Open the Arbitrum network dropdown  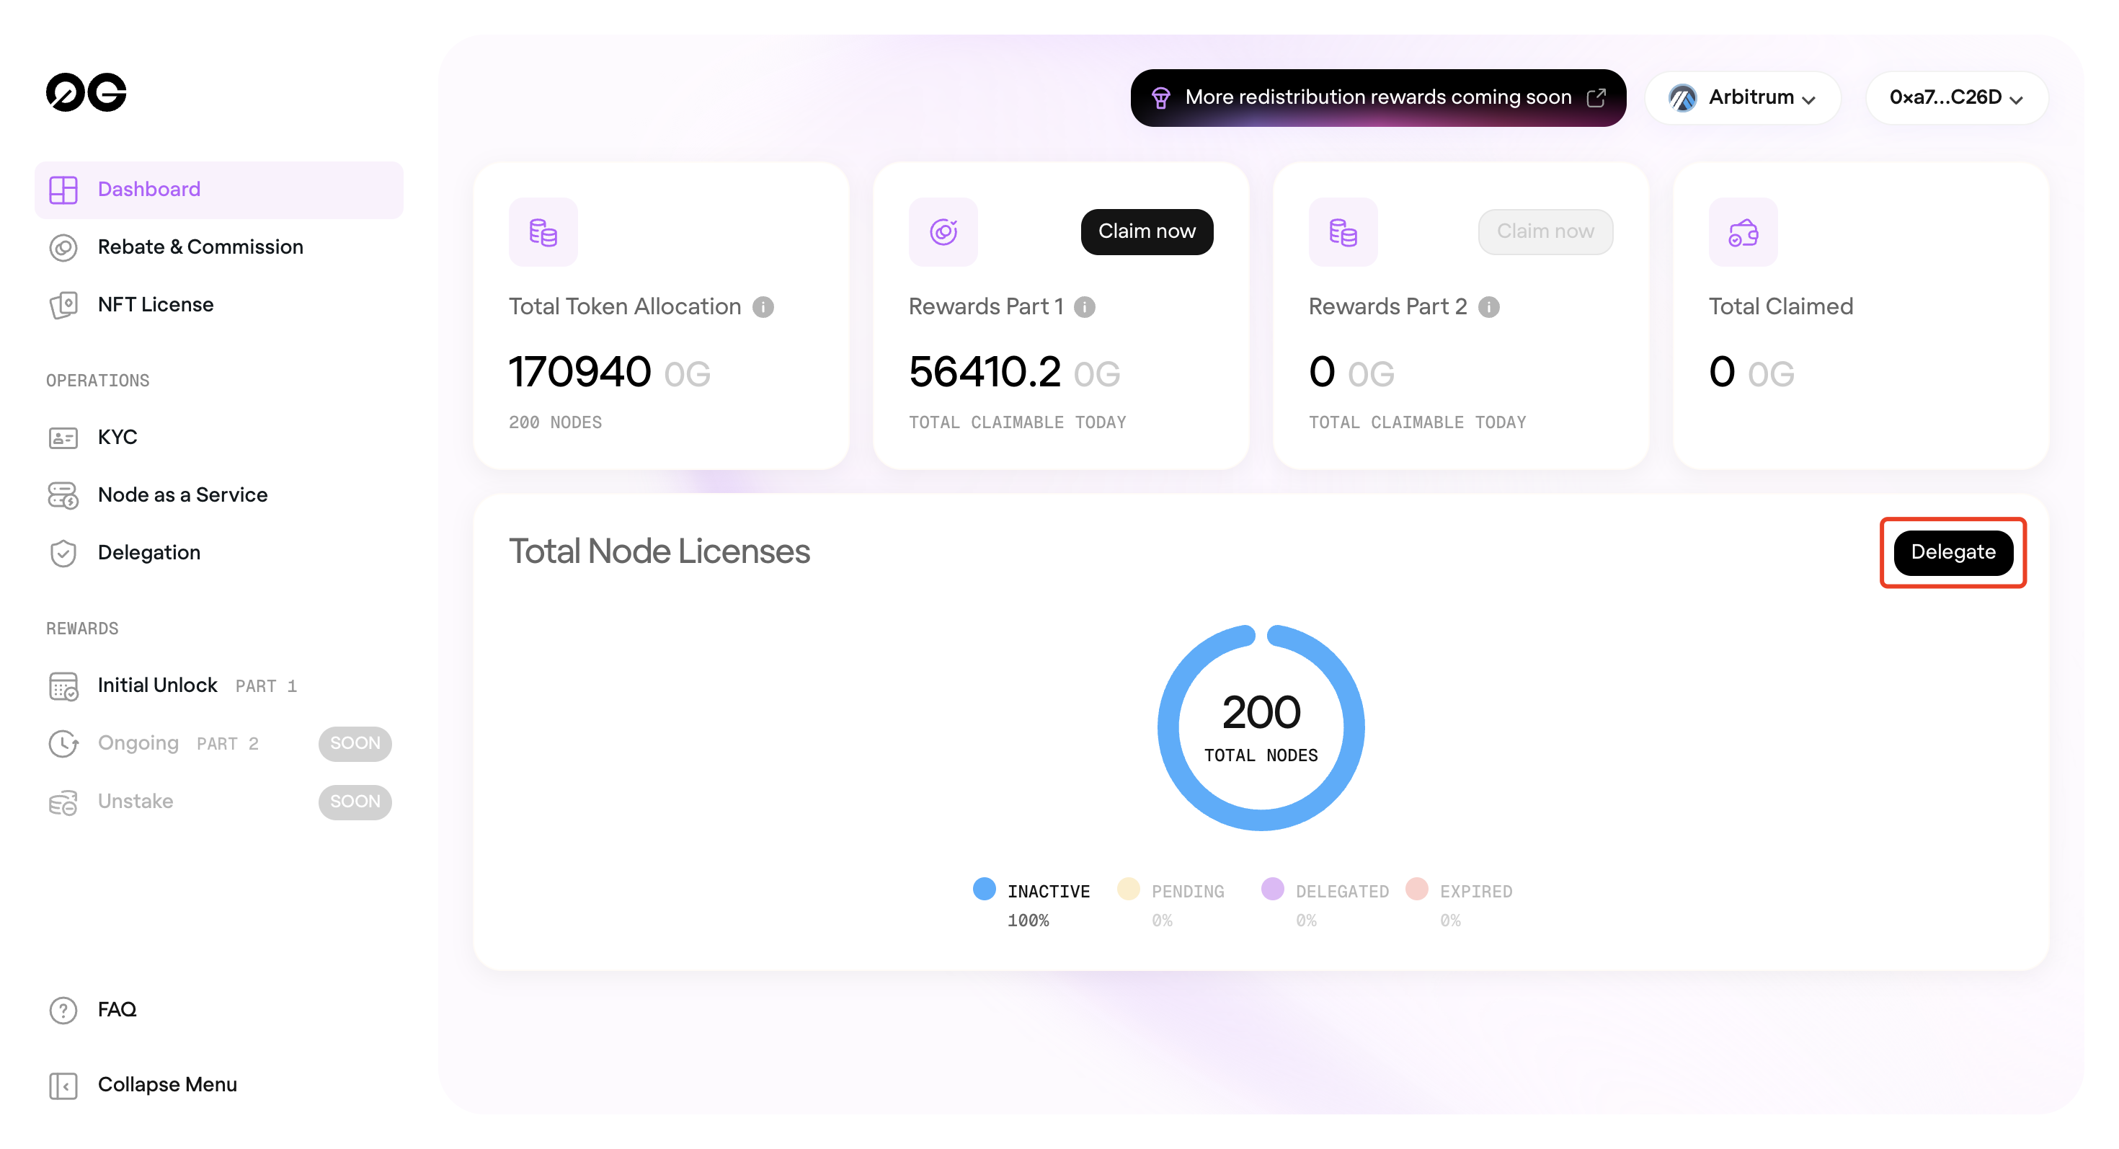[1741, 98]
